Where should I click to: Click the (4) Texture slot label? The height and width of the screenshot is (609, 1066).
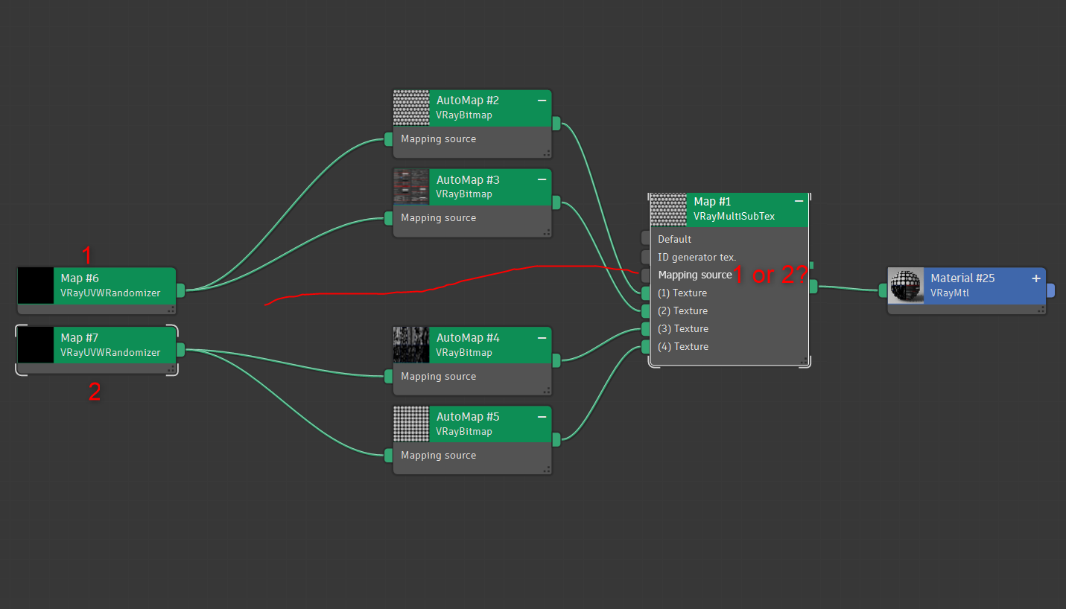683,346
